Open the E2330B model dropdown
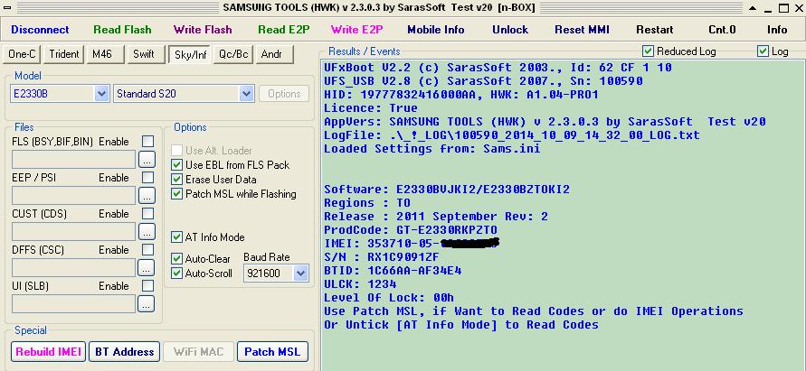Screen dimensions: 806x371 [102, 94]
